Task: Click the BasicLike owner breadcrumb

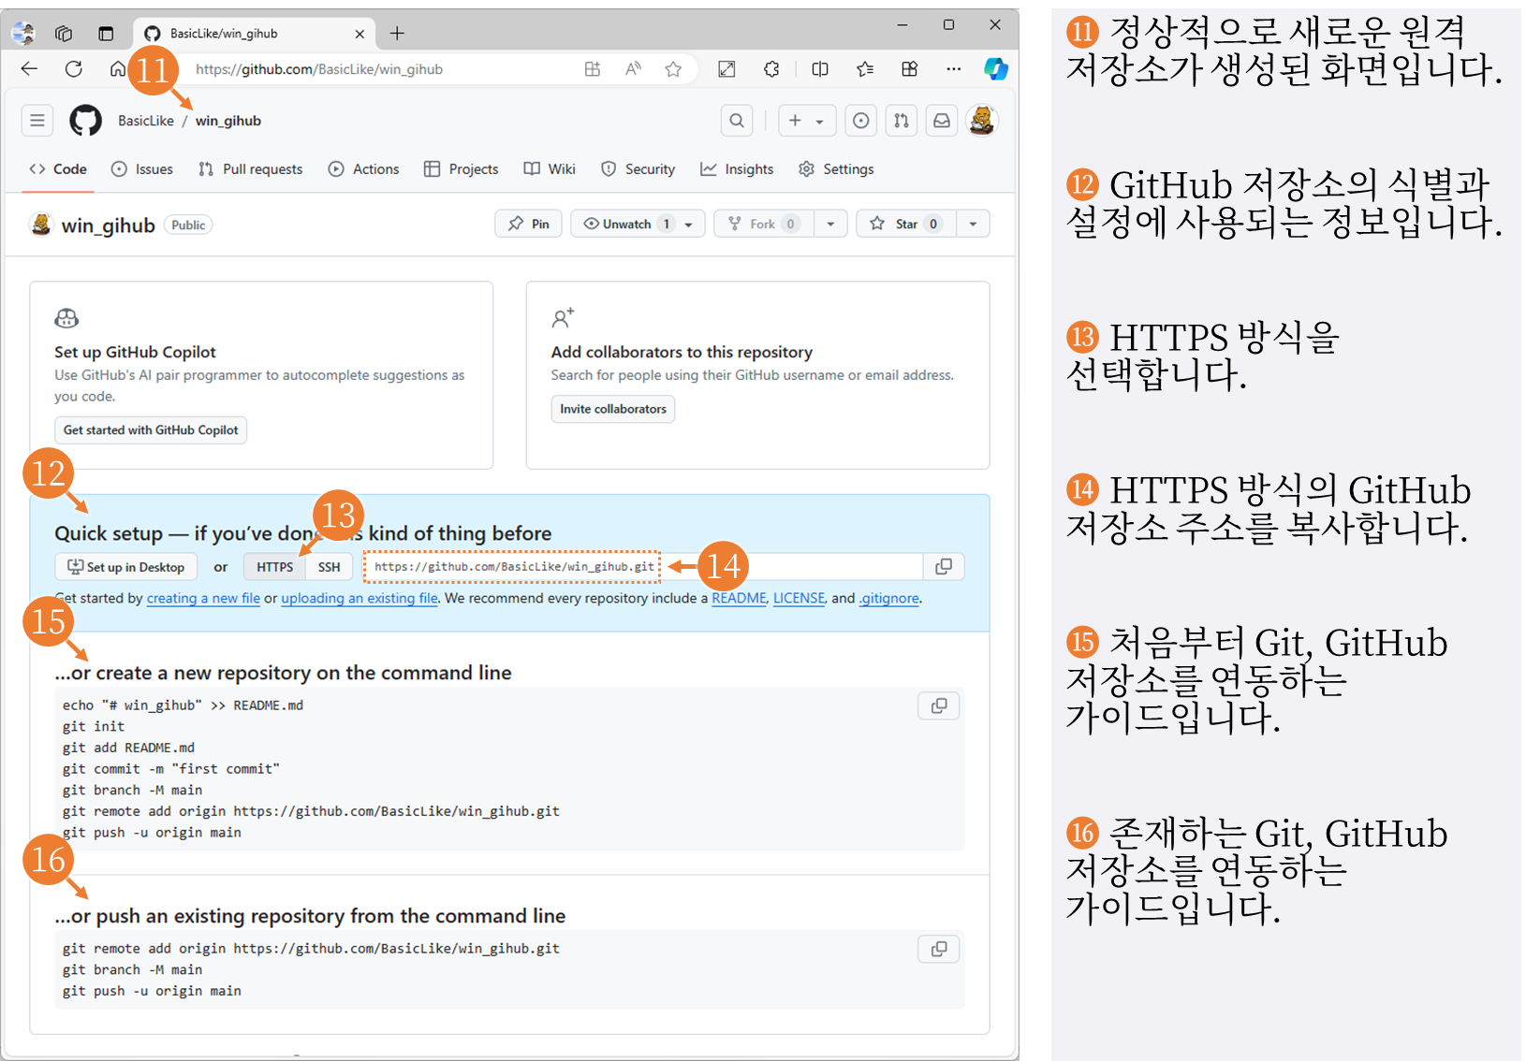Action: [146, 121]
